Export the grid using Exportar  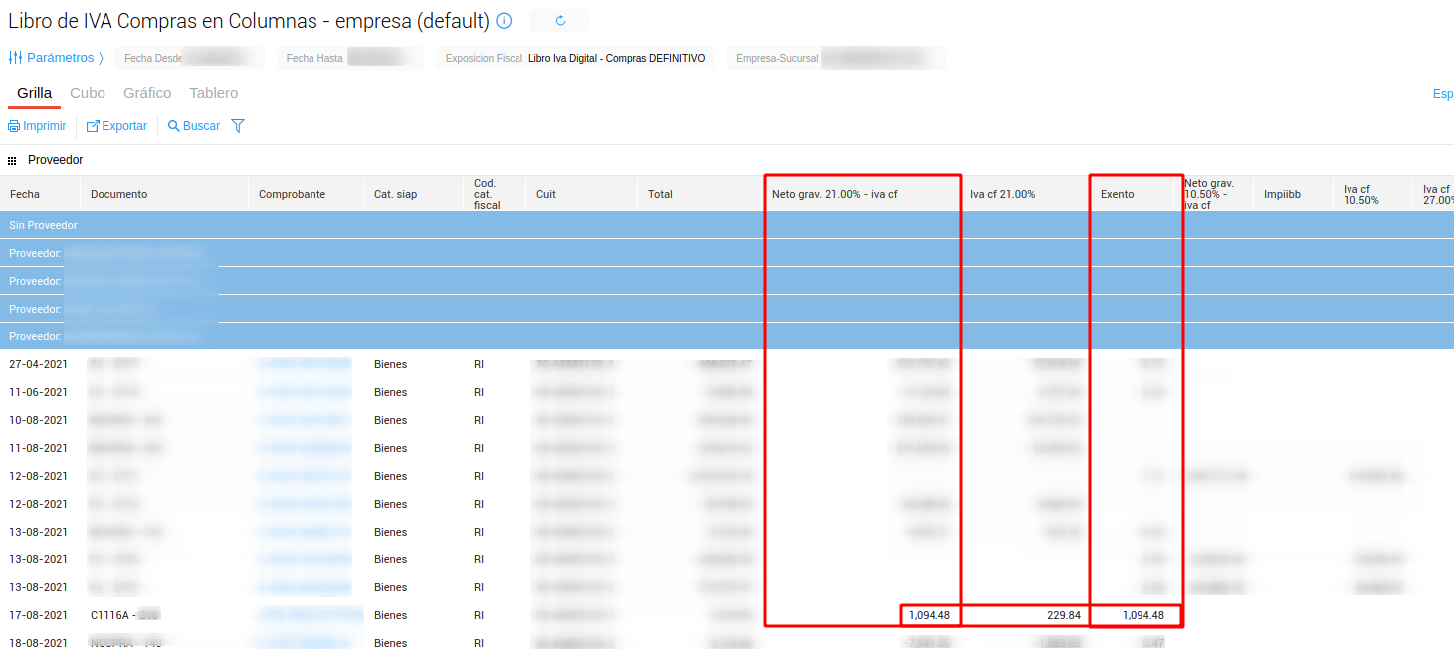[x=116, y=126]
